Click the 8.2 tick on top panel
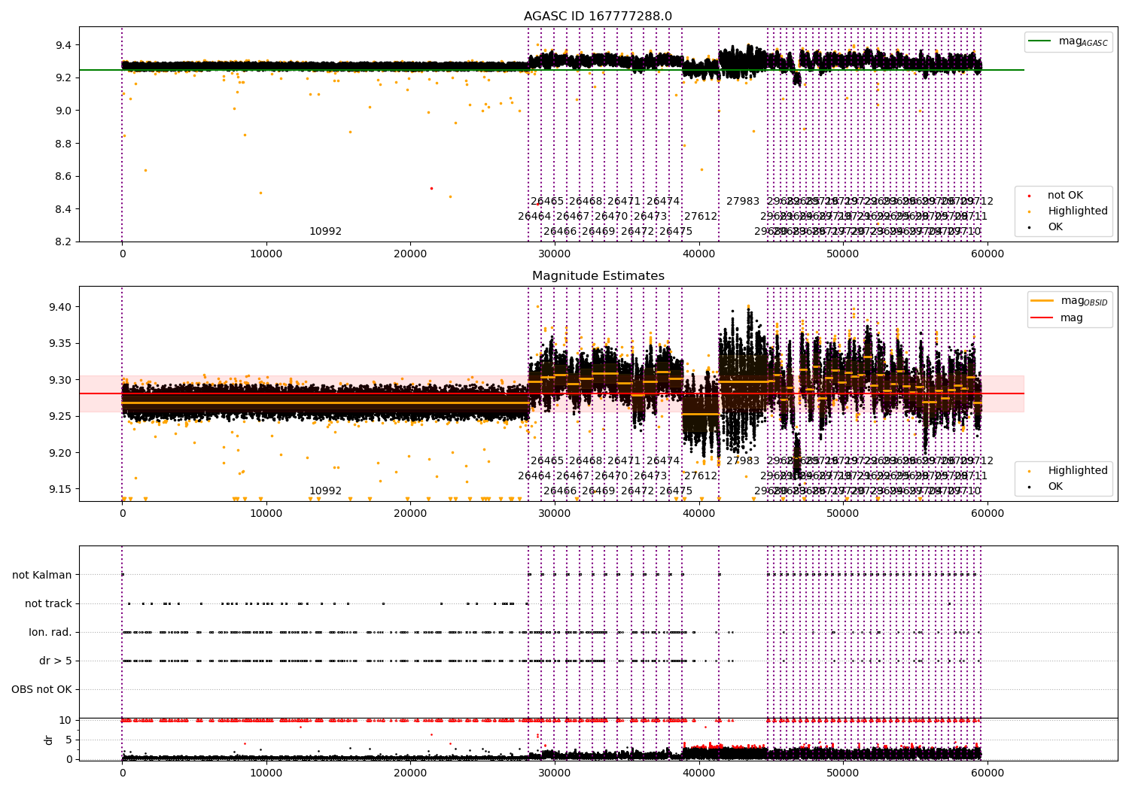 click(x=63, y=242)
